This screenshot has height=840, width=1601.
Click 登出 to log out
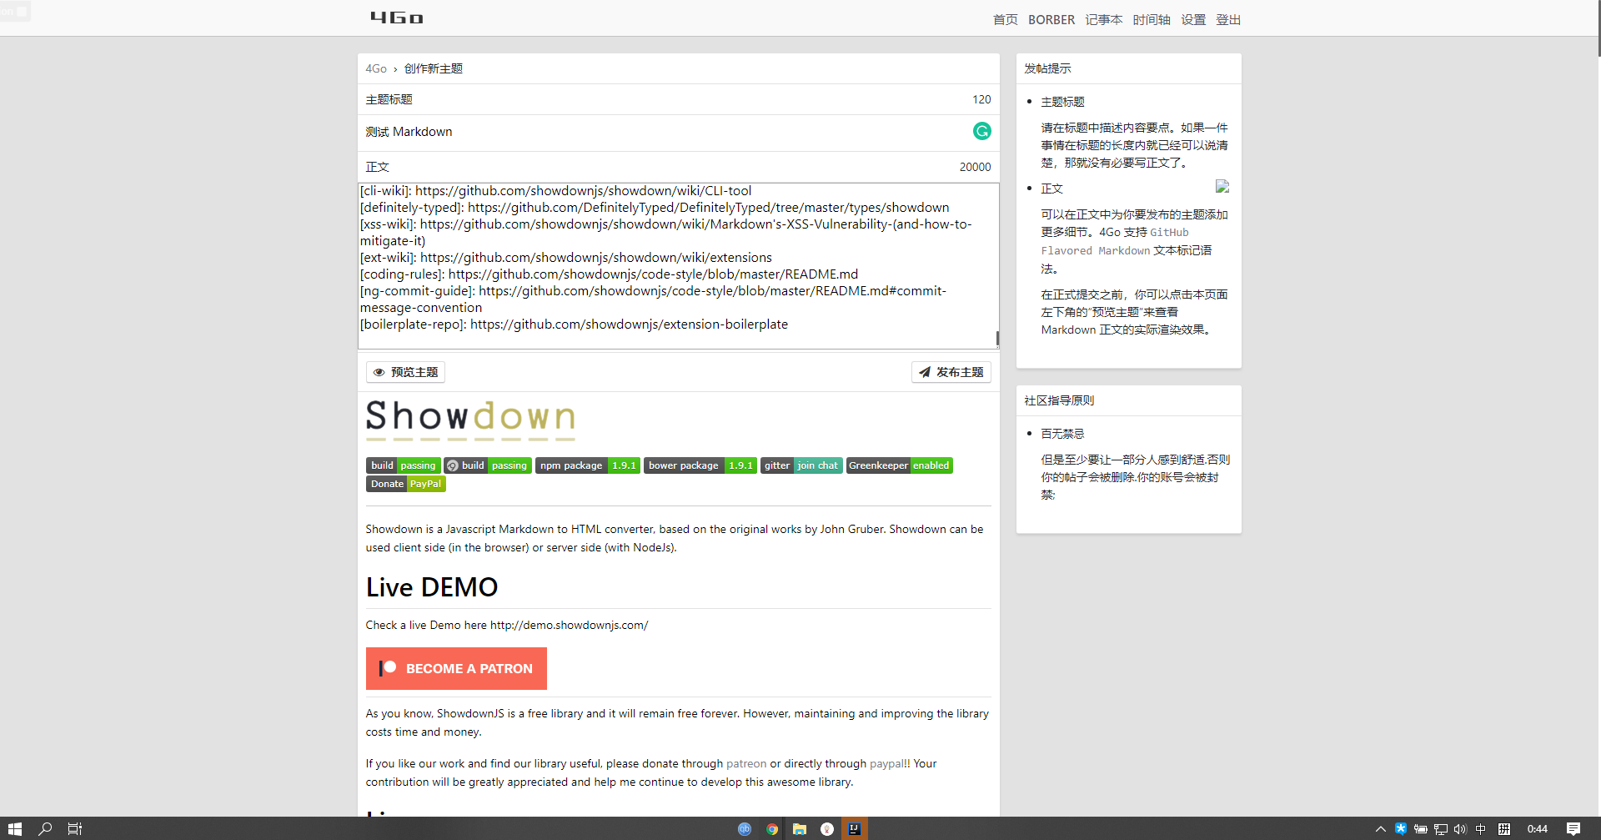click(x=1227, y=19)
